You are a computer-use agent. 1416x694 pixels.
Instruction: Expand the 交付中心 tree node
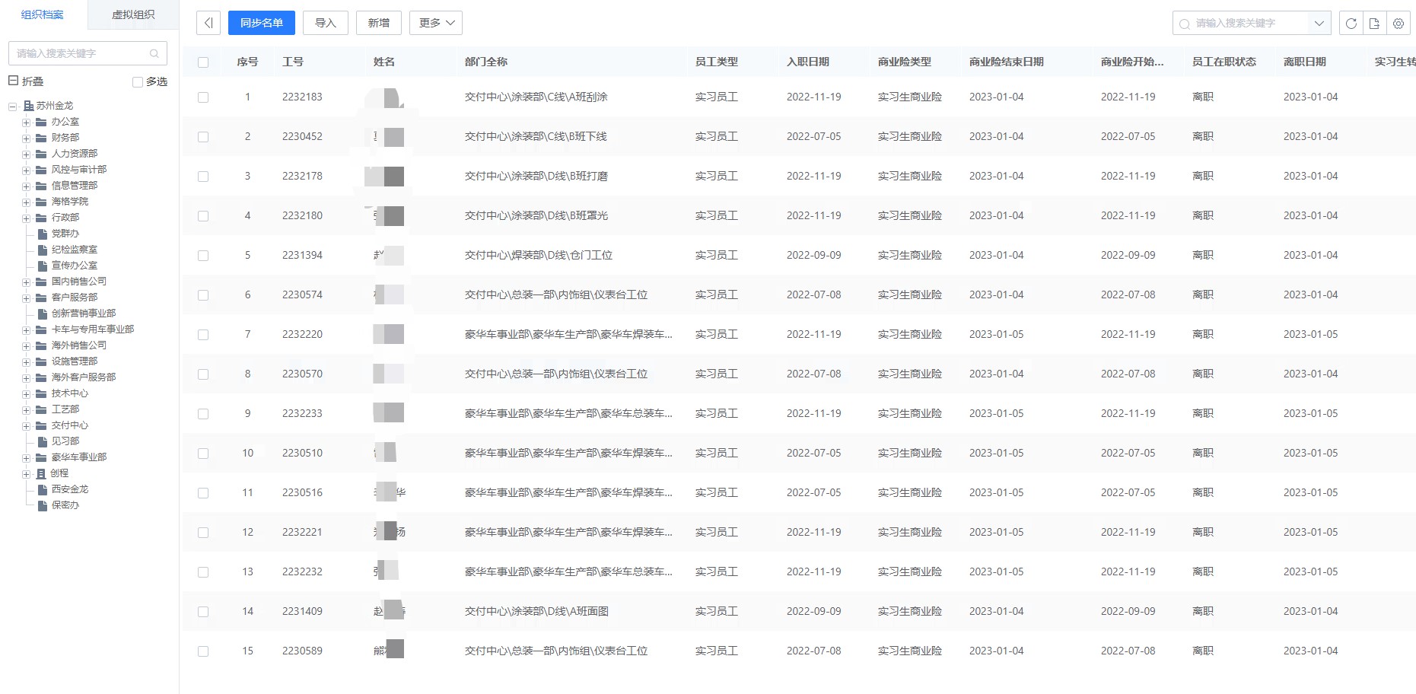[x=26, y=425]
